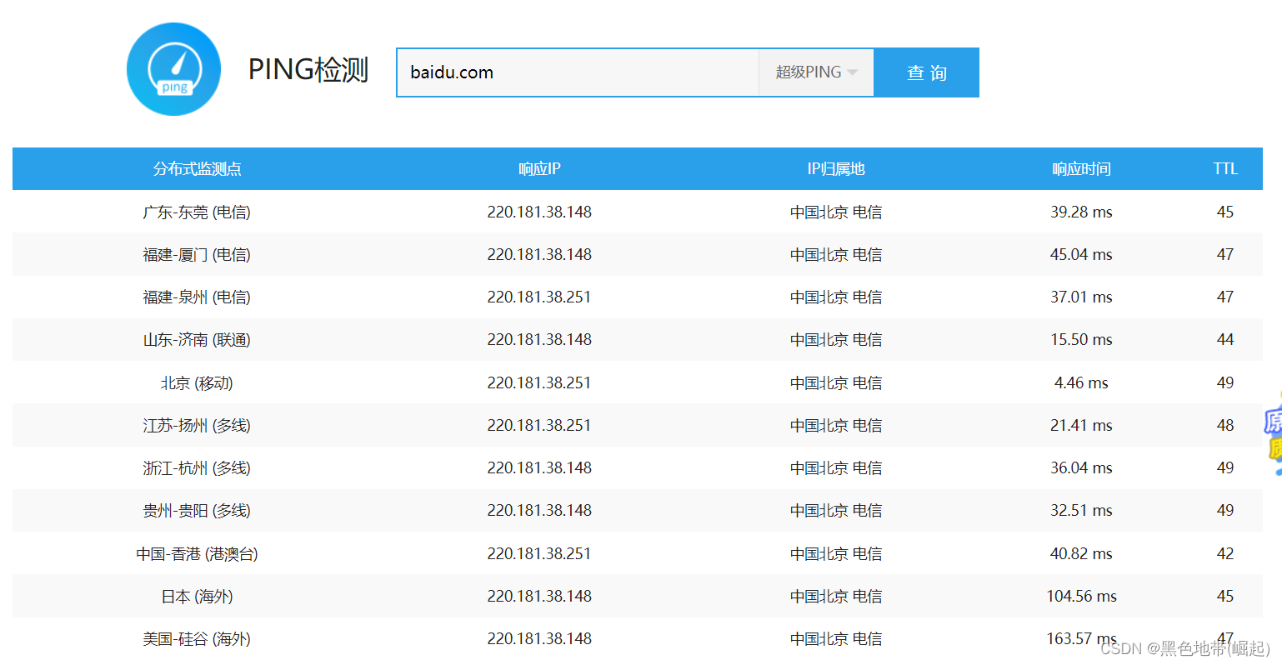
Task: Click the 36.04 ms response time
Action: pyautogui.click(x=1081, y=468)
